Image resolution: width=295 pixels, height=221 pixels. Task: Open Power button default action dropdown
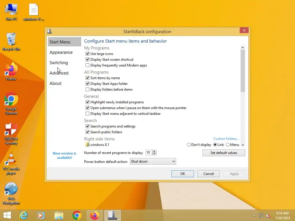tap(153, 161)
